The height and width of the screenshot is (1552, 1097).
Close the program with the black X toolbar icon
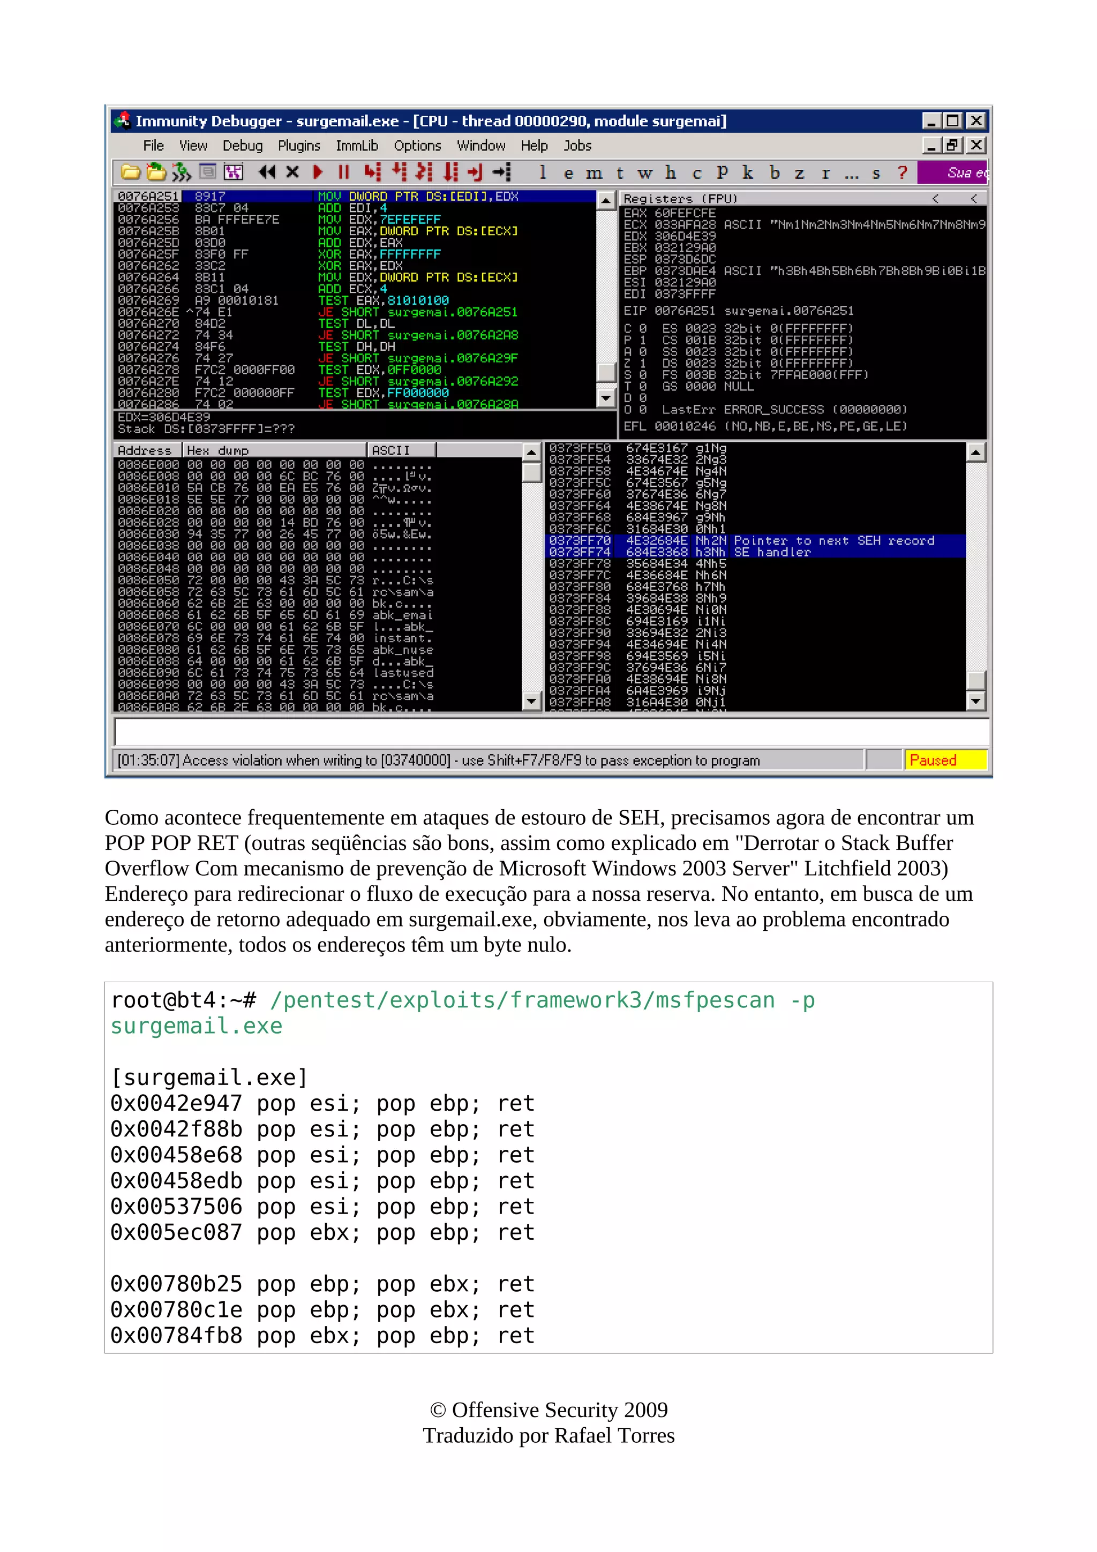[292, 172]
